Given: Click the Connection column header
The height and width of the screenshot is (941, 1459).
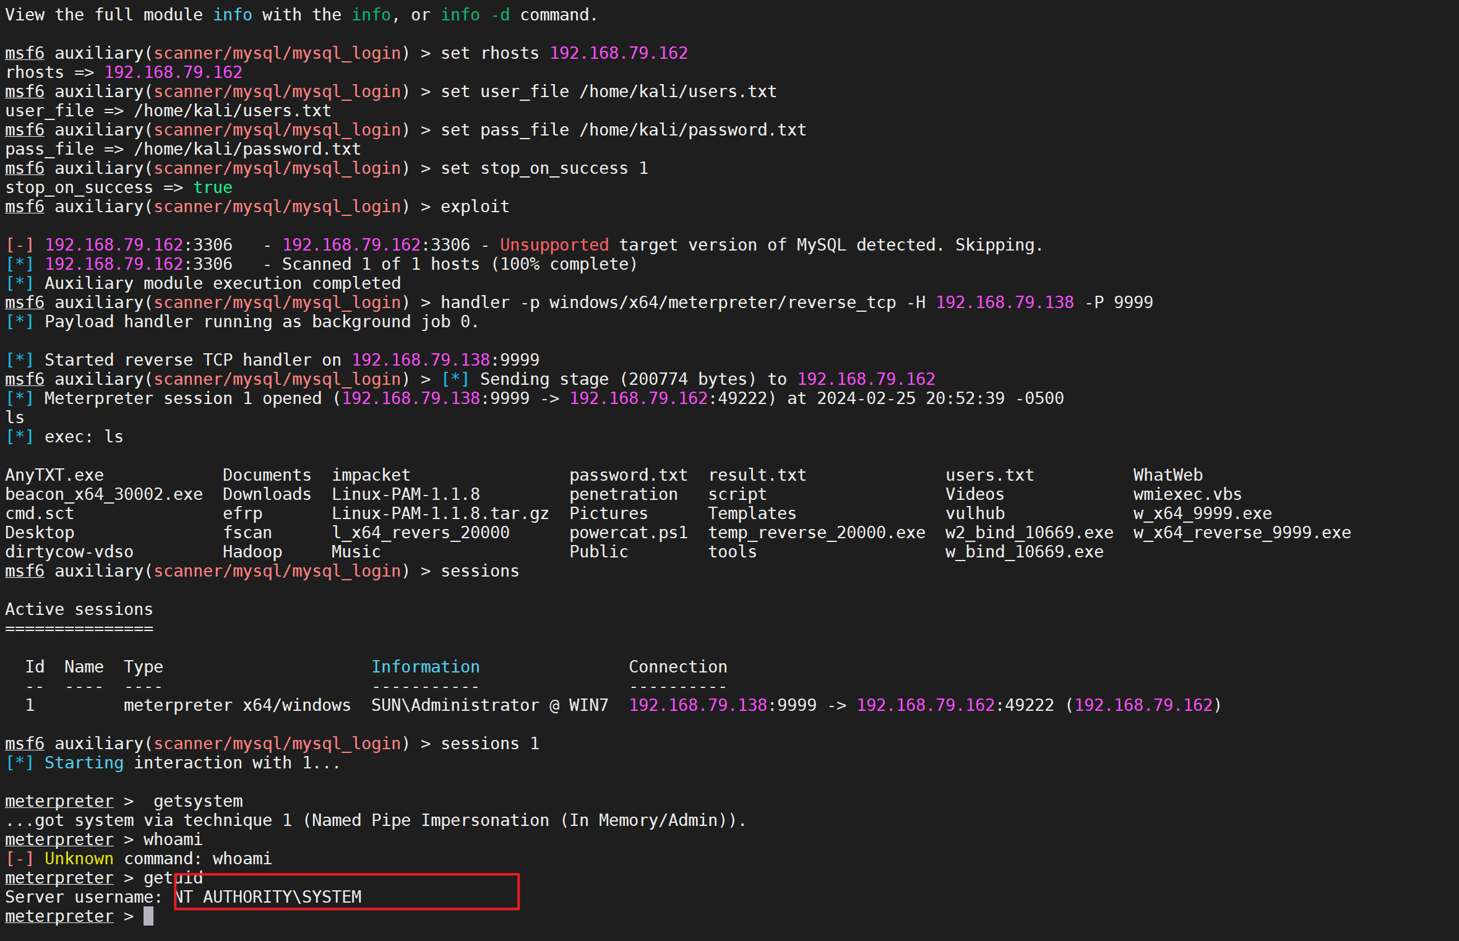Looking at the screenshot, I should click(678, 667).
